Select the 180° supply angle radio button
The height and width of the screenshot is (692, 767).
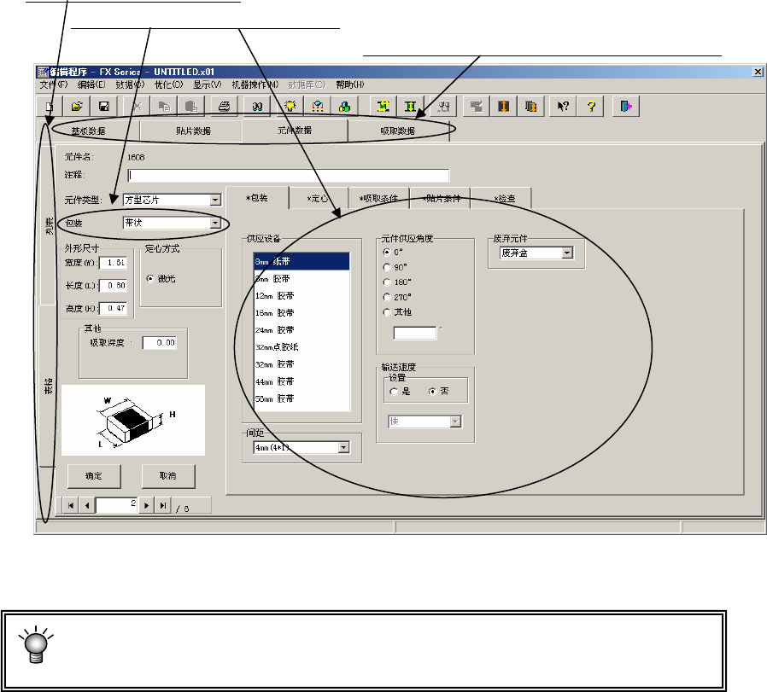click(387, 282)
